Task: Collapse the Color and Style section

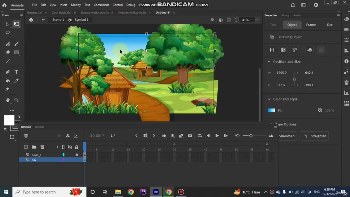Action: pos(269,99)
